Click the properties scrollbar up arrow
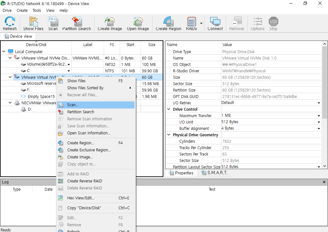This screenshot has height=232, width=328. [324, 44]
